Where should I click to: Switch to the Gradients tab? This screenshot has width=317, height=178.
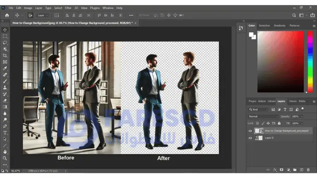click(279, 26)
